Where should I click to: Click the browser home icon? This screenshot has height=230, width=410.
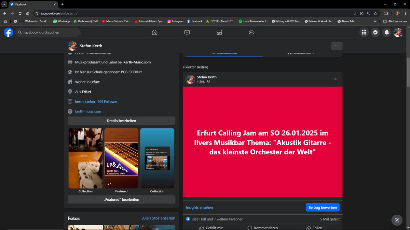(x=28, y=13)
